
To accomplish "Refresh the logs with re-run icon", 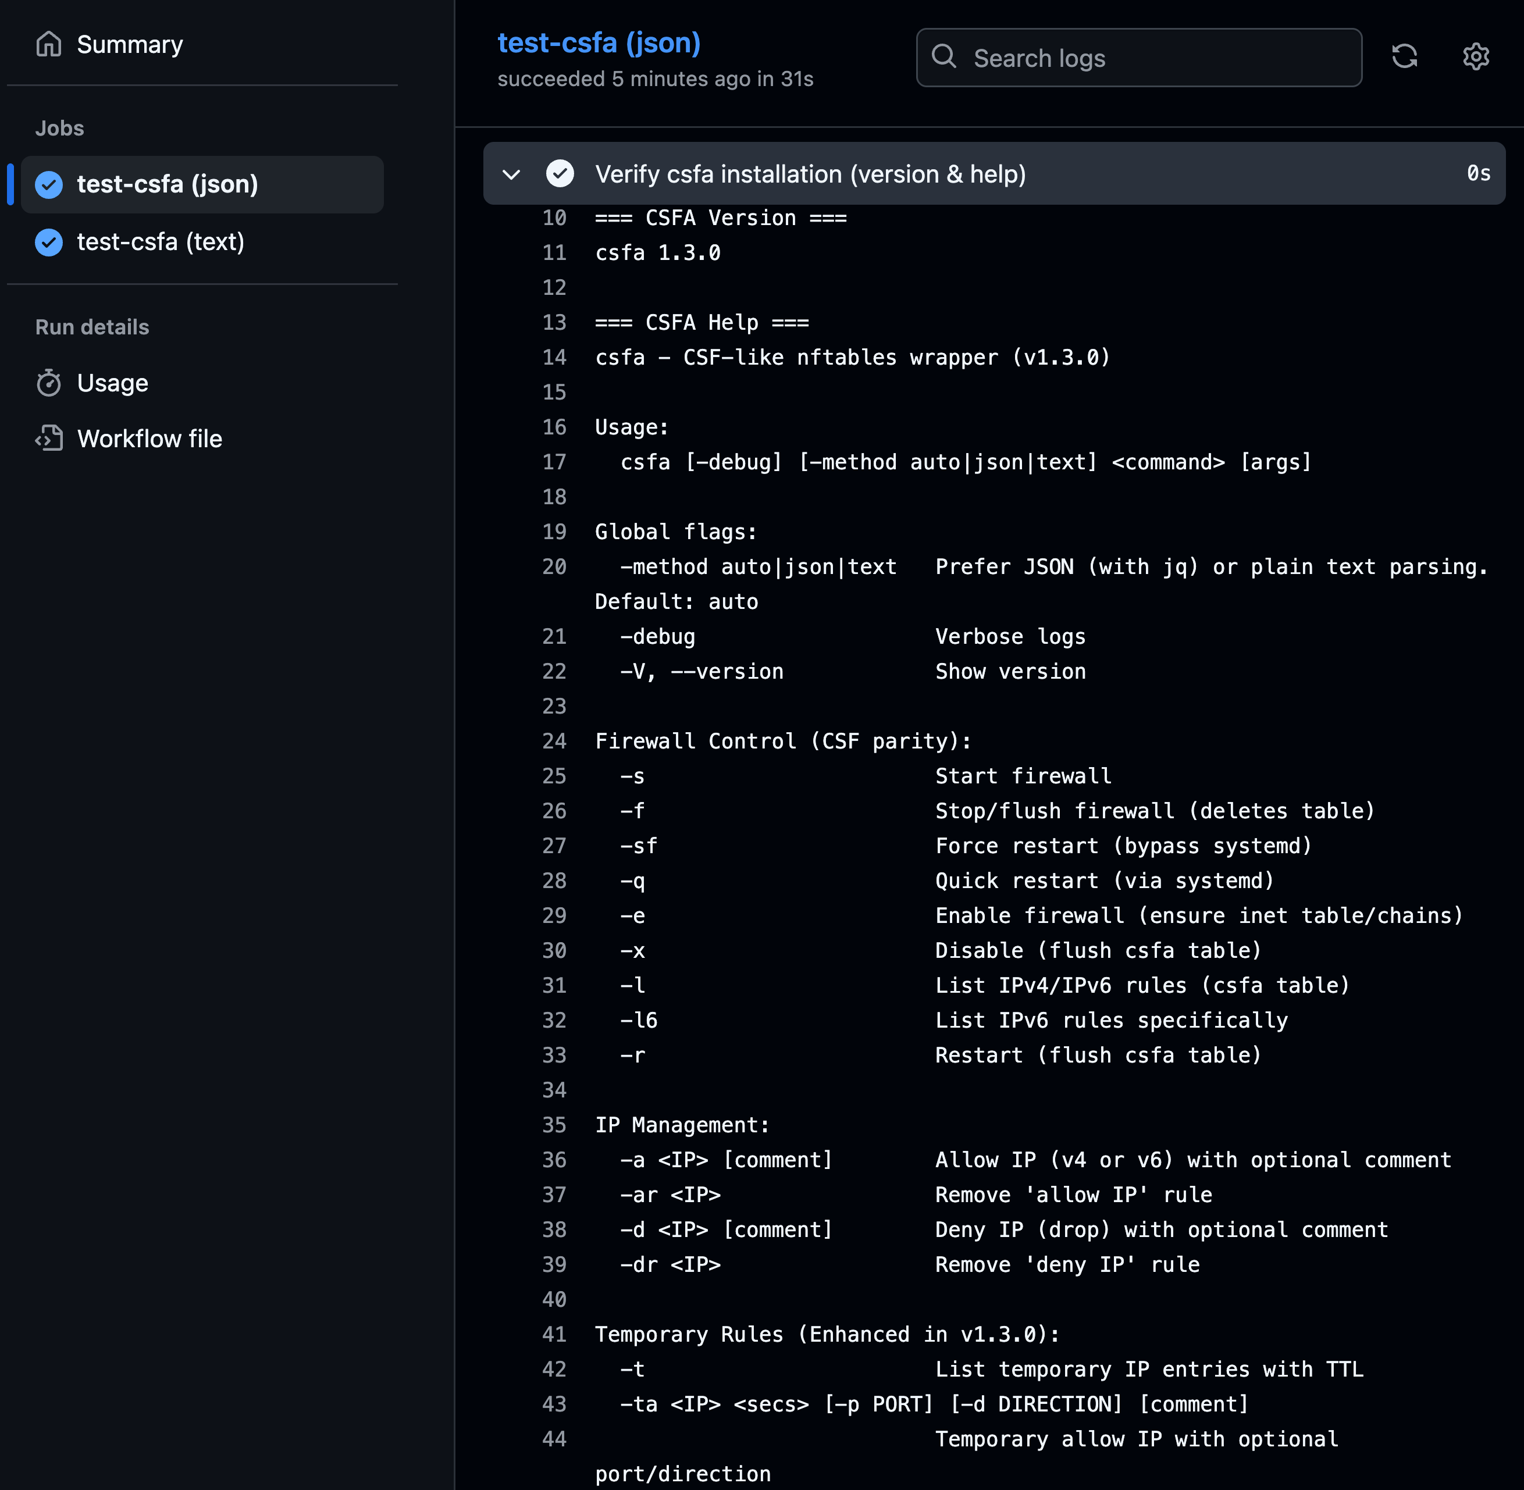I will [x=1404, y=56].
